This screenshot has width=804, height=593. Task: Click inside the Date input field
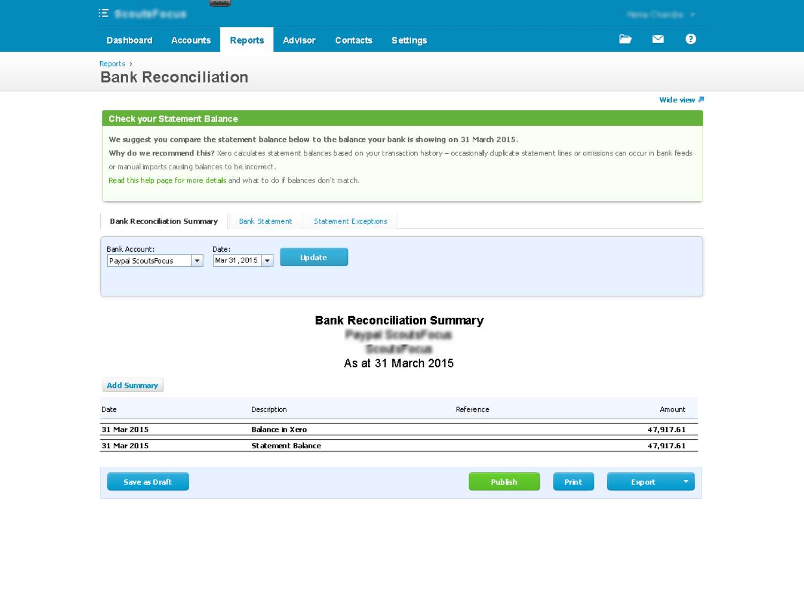tap(237, 260)
